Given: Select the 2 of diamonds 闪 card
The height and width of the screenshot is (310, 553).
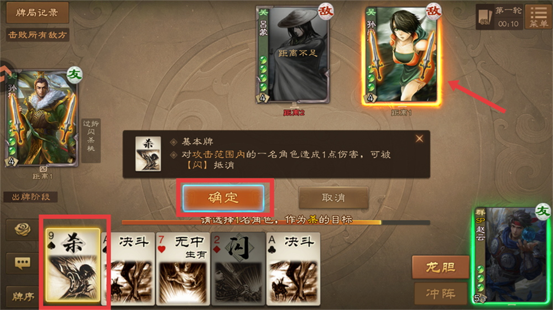Looking at the screenshot, I should point(238,269).
